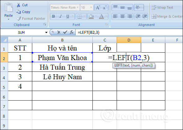
Task: Open the Font Color dropdown arrow
Action: click(106, 16)
